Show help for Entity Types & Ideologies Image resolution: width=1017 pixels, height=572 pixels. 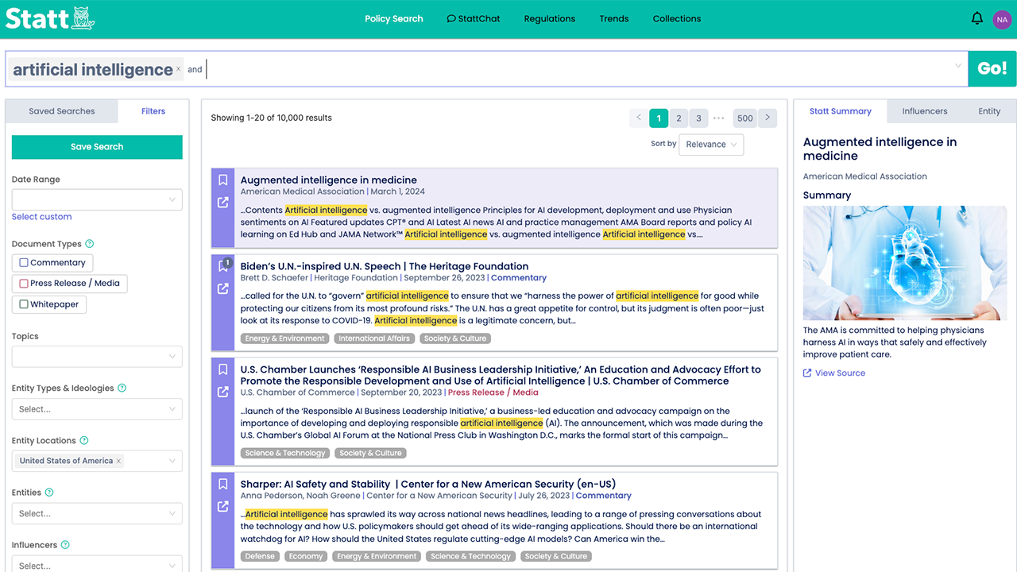coord(122,388)
